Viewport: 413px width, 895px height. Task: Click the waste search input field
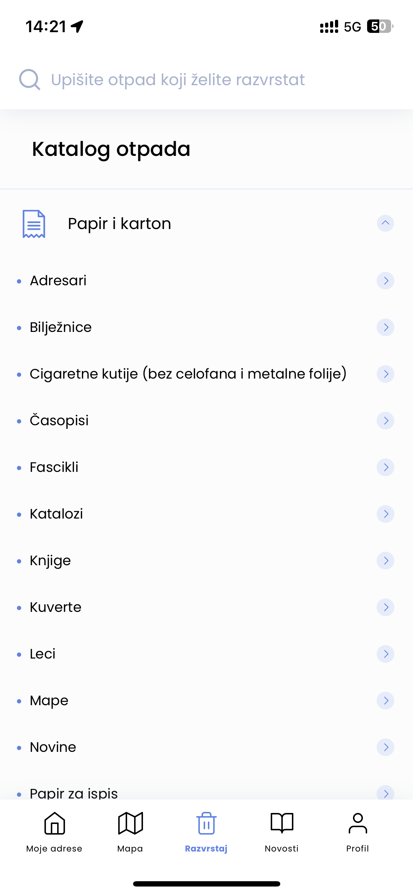point(178,80)
